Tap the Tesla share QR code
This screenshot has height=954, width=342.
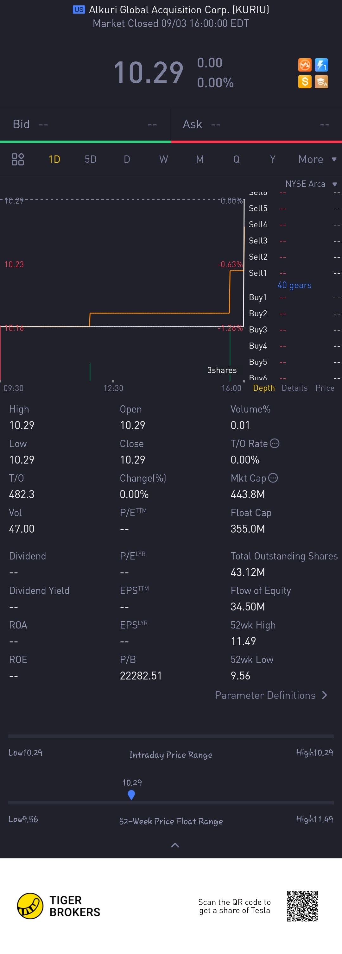coord(302,906)
